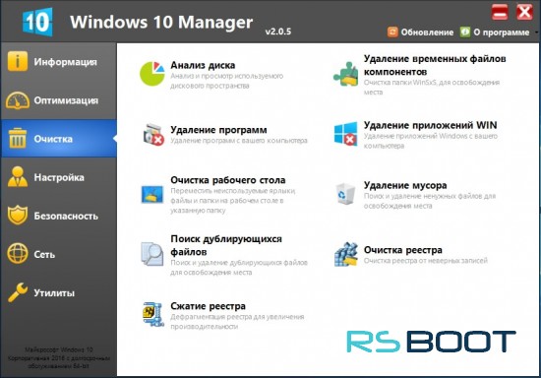The image size is (541, 378).
Task: Click the Безопасность shield icon
Action: click(18, 215)
